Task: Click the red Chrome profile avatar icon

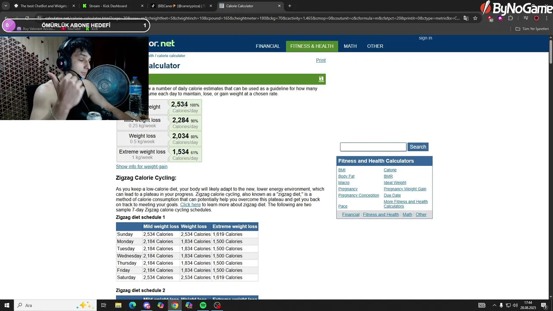Action: (536, 18)
